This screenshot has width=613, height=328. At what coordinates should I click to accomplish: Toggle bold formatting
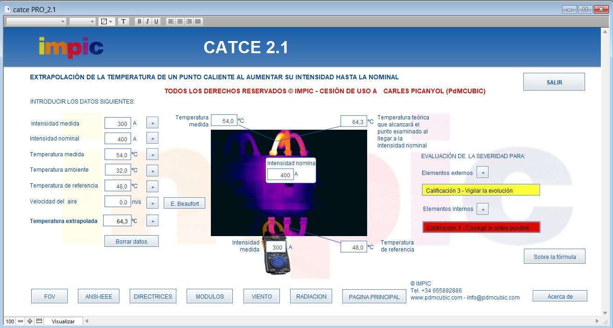pyautogui.click(x=139, y=21)
